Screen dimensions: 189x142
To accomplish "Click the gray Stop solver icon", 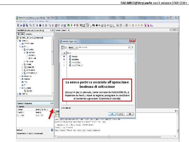I will (46, 25).
